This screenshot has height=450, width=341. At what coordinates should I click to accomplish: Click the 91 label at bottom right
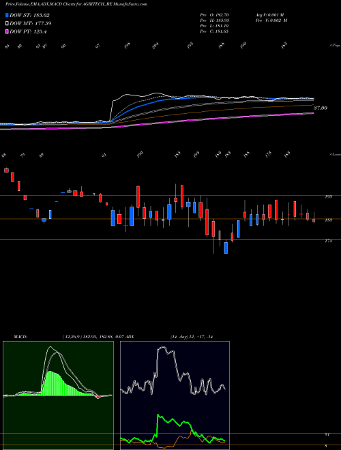coord(327,435)
